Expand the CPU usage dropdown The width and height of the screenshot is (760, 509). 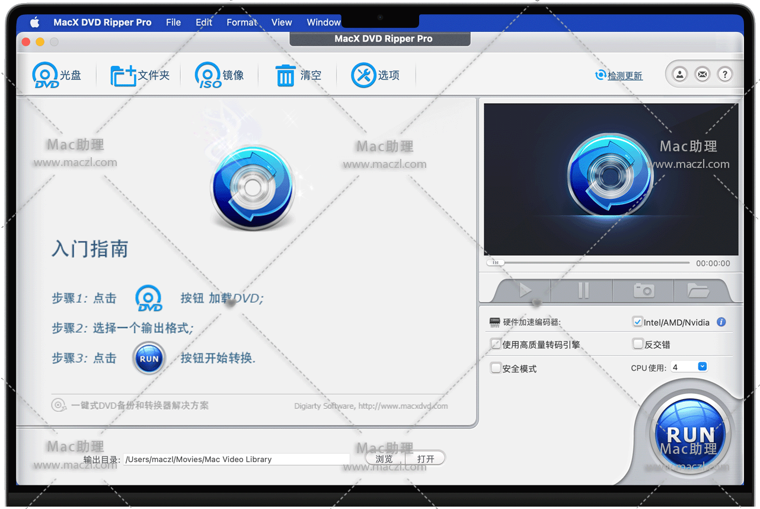pos(702,367)
